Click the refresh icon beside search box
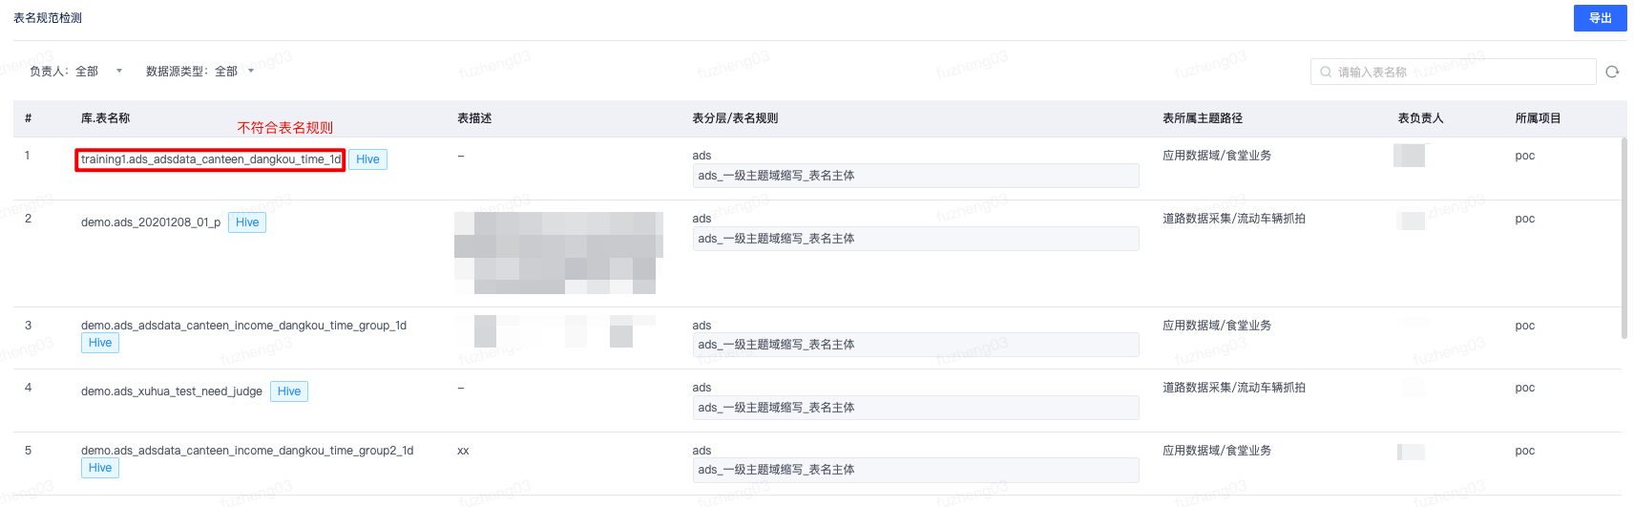 [x=1612, y=72]
